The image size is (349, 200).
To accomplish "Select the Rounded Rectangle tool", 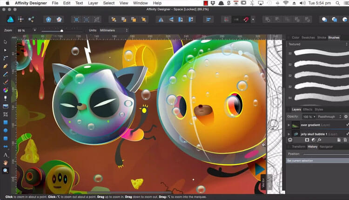I will point(5,139).
